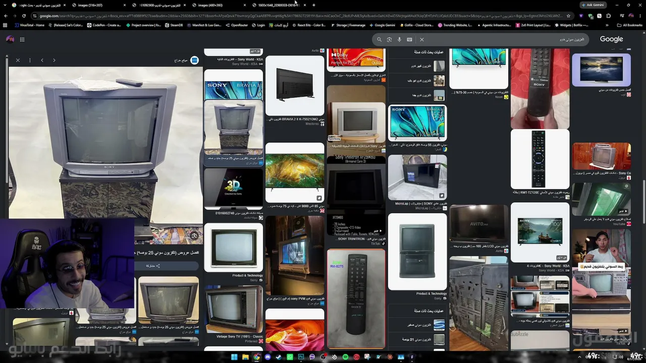Open the MicroLap Sony TV image
The width and height of the screenshot is (646, 363).
[x=417, y=177]
